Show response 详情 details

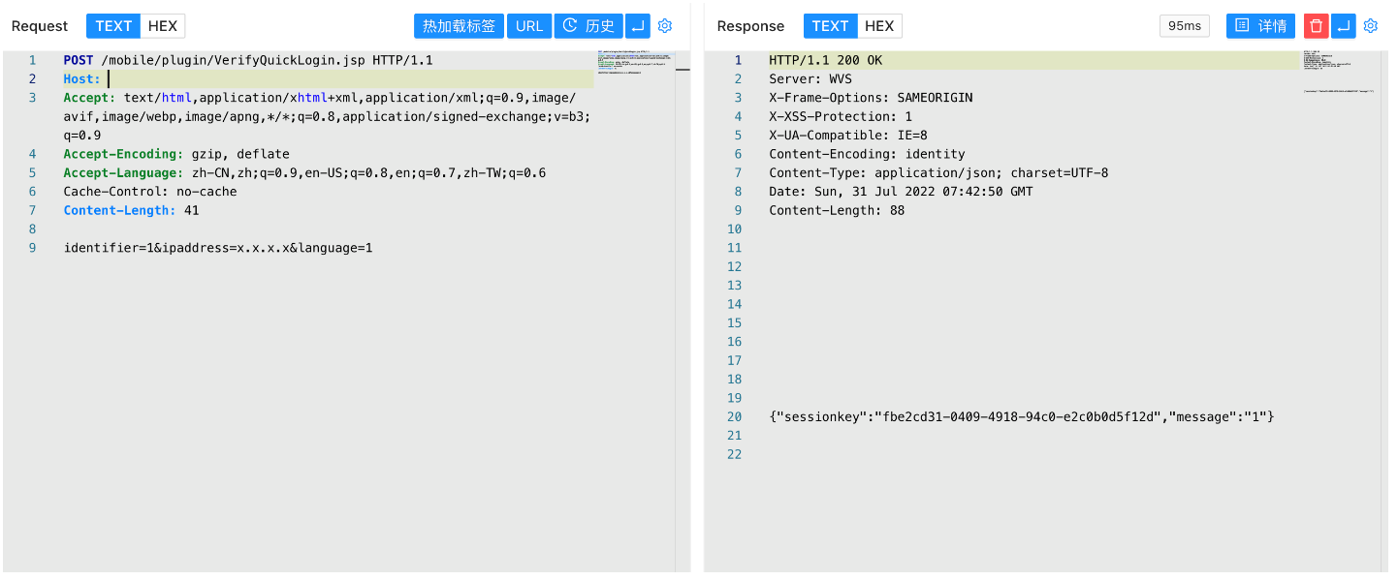pos(1260,26)
